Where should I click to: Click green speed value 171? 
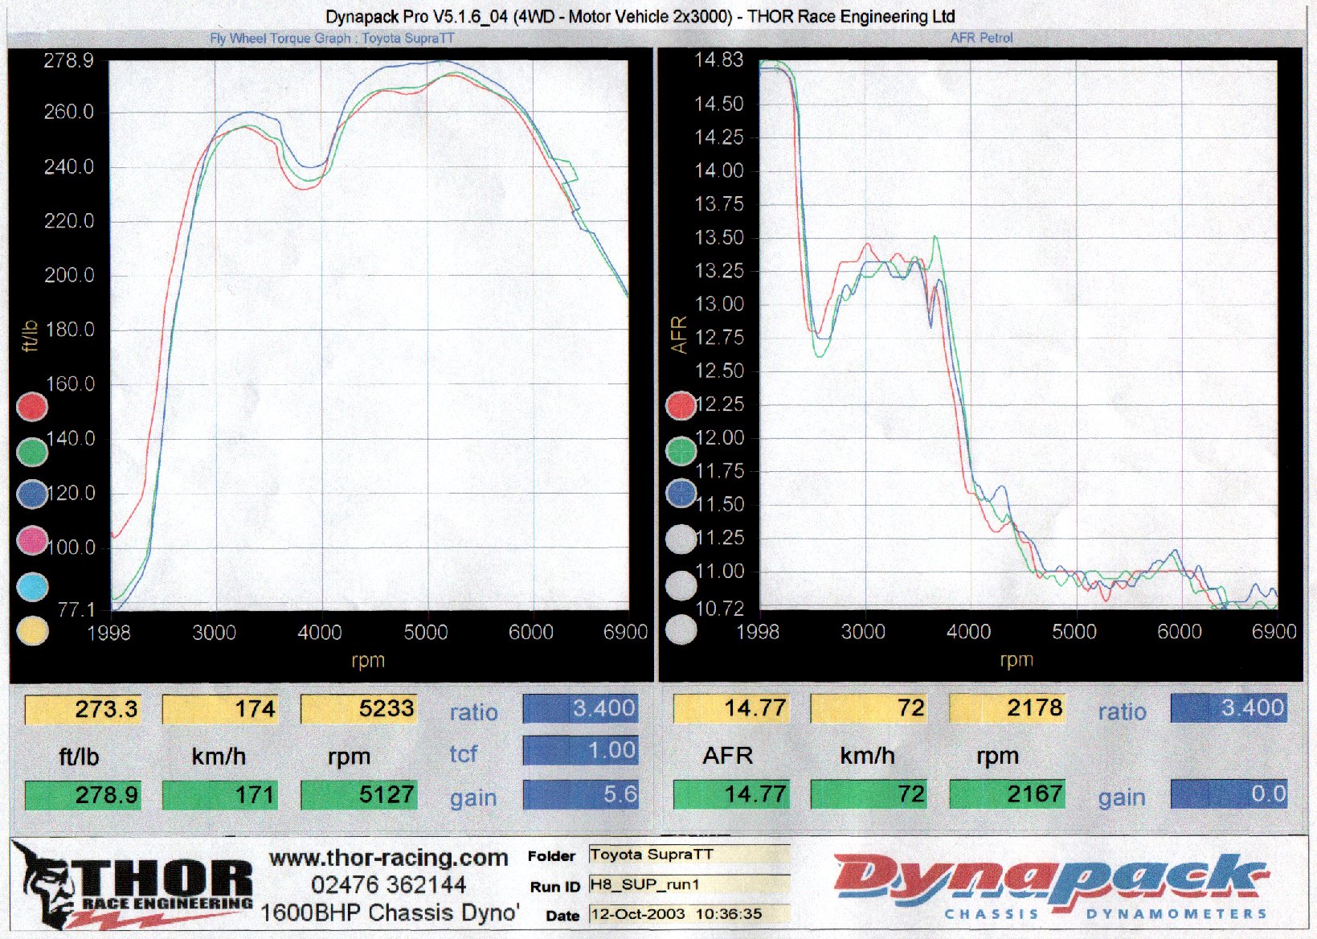pos(220,795)
